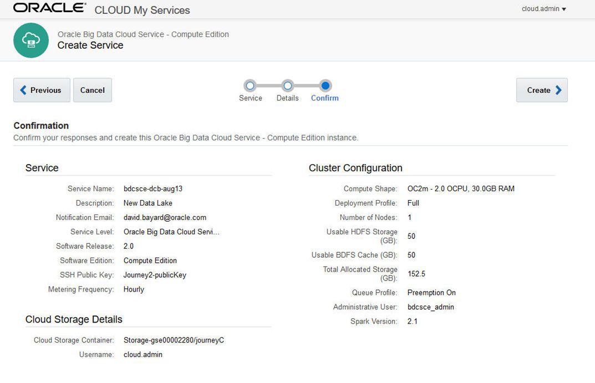This screenshot has width=595, height=383.
Task: Cancel the service creation
Action: click(x=93, y=90)
